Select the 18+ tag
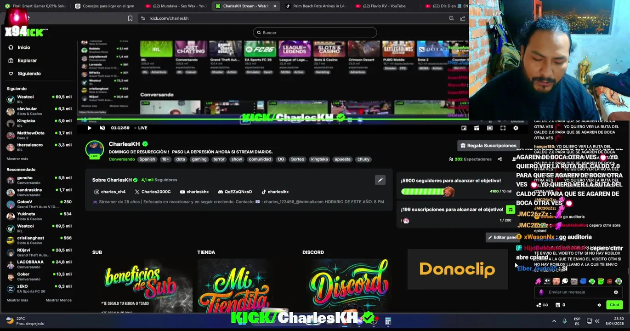 tap(165, 159)
